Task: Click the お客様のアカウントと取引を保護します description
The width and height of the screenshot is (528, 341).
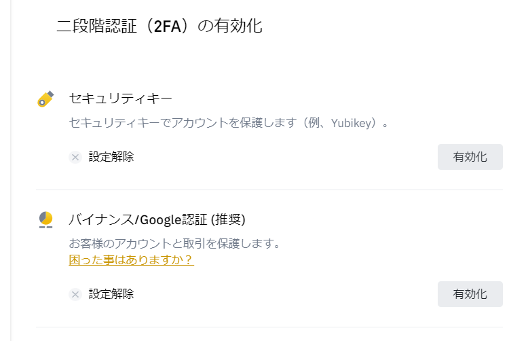Action: point(174,243)
